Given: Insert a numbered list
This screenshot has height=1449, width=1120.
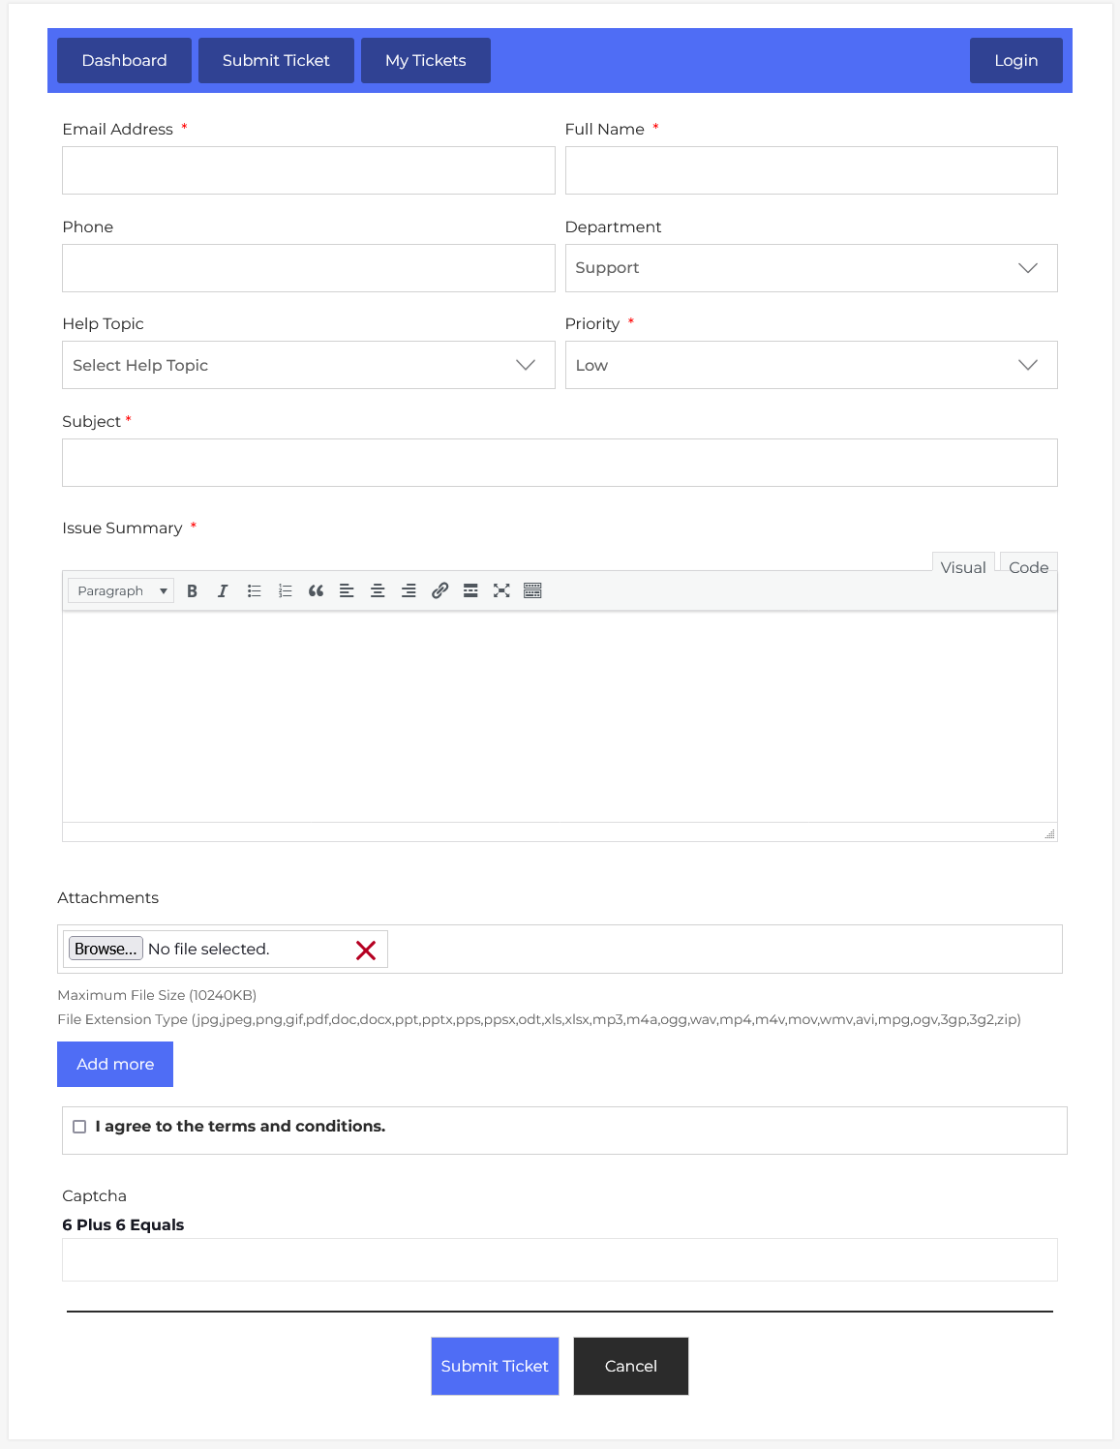Looking at the screenshot, I should tap(285, 590).
